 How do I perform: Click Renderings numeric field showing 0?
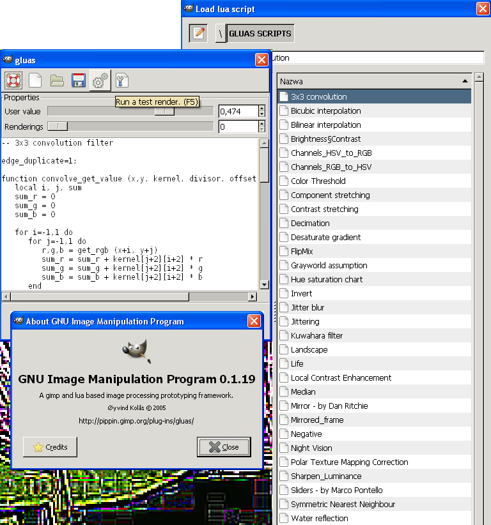[238, 126]
